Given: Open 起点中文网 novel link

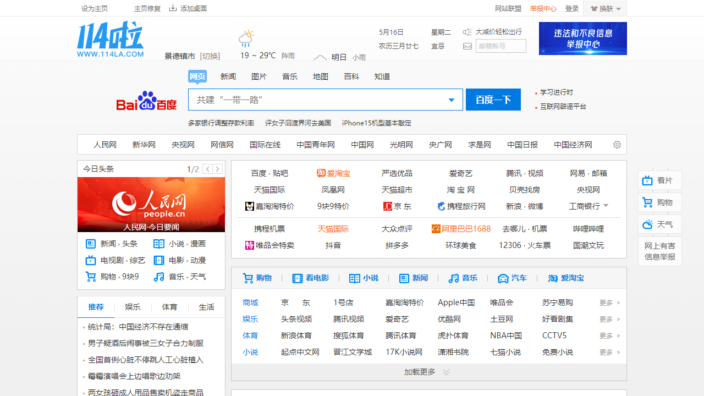Looking at the screenshot, I should 300,352.
